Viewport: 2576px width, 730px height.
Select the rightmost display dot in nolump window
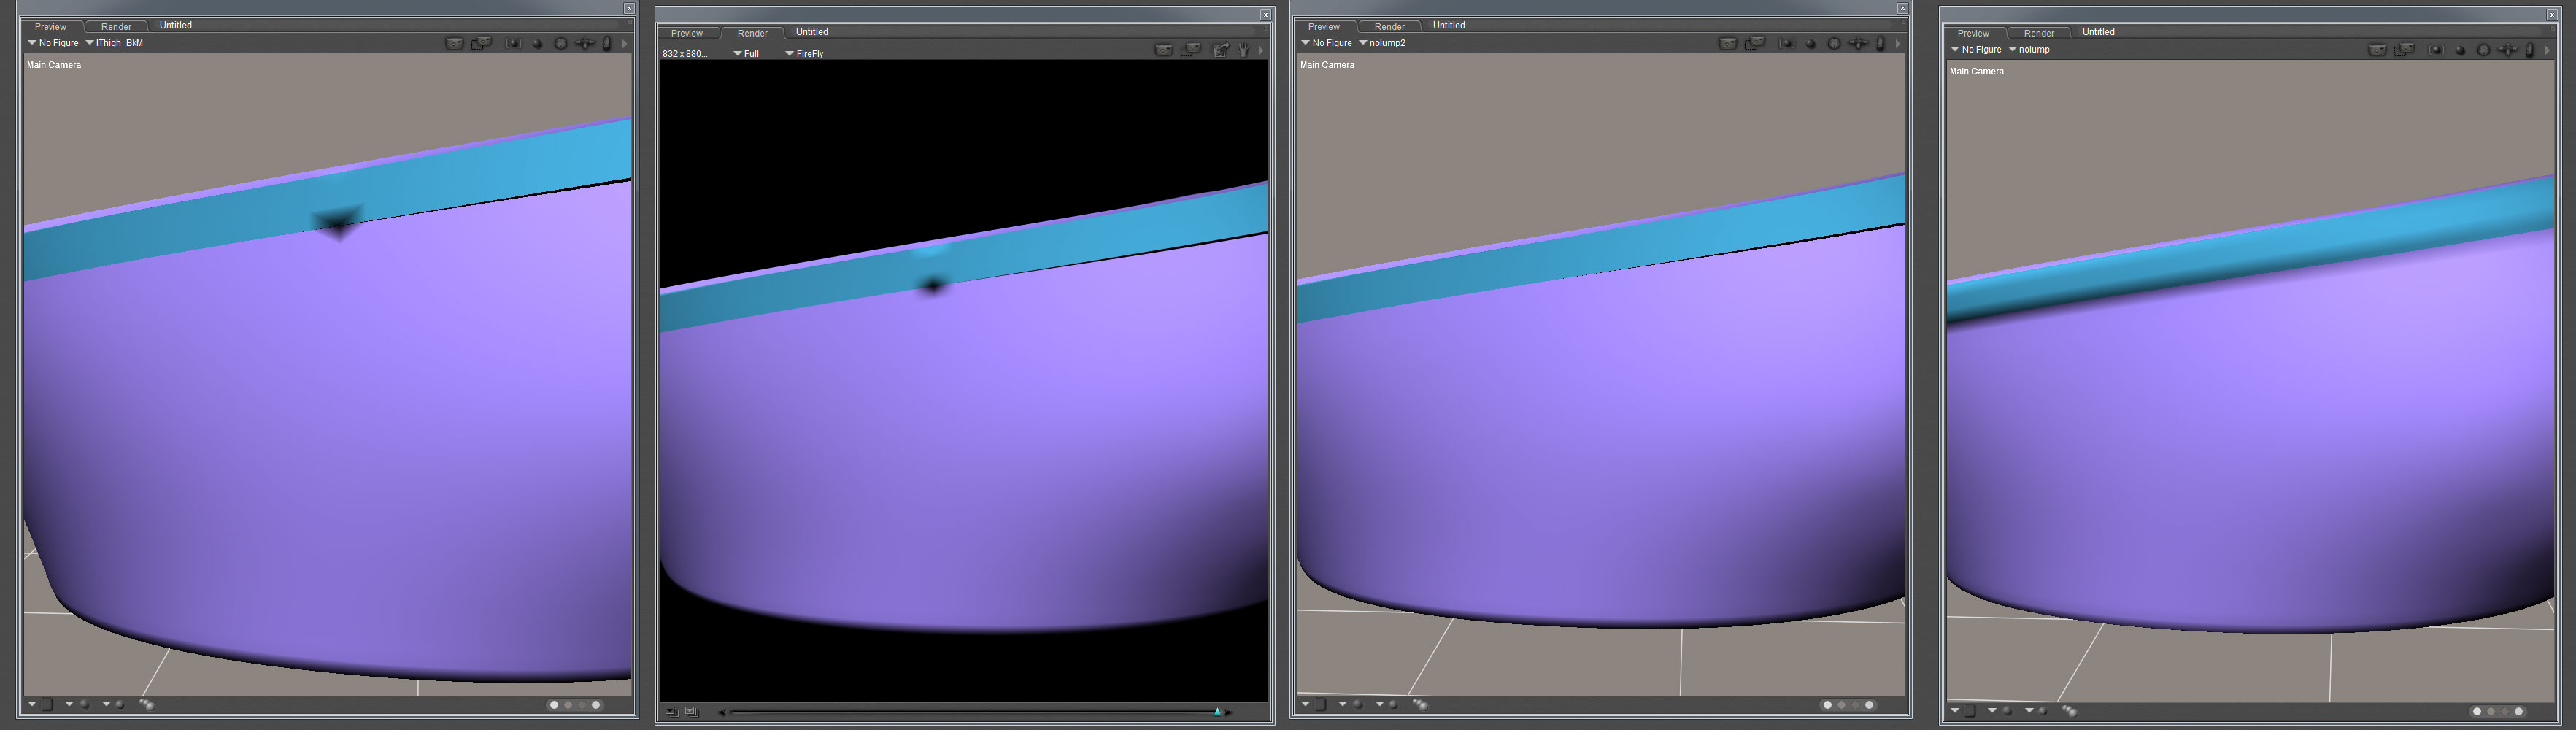coord(2518,711)
